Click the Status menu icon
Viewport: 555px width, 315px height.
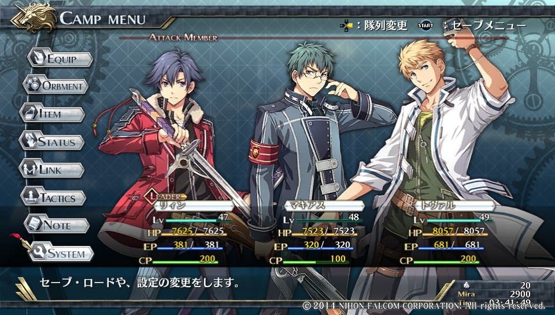(28, 141)
